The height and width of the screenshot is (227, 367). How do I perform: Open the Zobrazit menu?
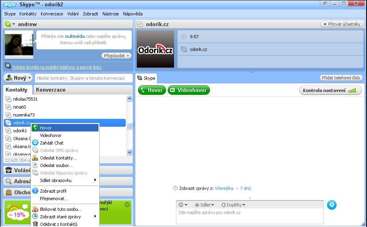(x=90, y=14)
